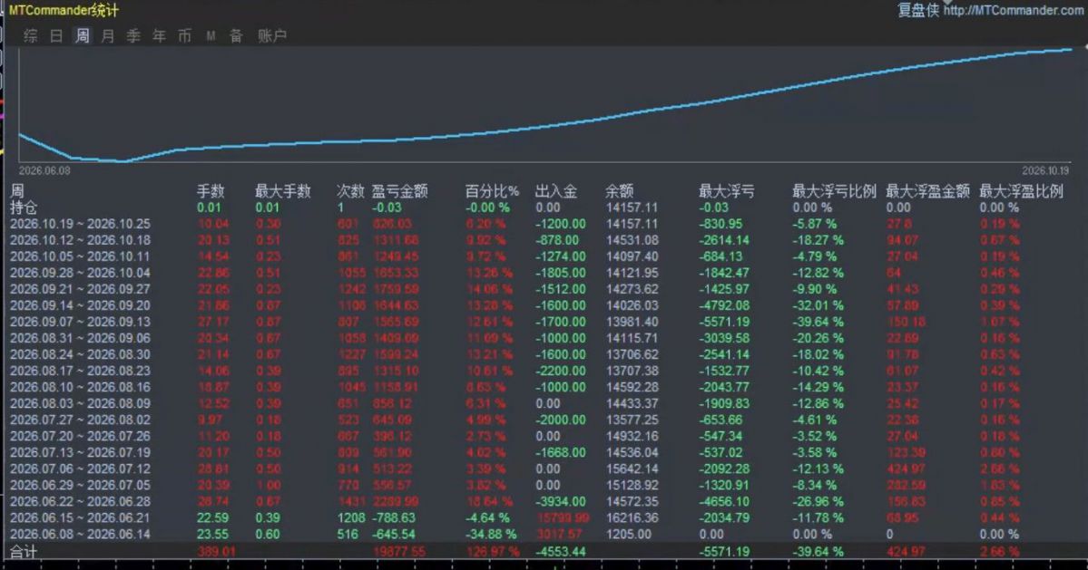
Task: Click the 手数 column header
Action: point(211,191)
